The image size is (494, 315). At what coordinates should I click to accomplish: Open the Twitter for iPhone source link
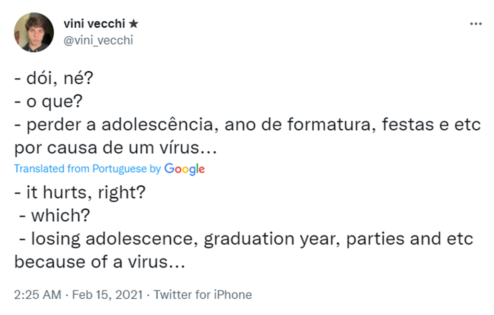203,294
